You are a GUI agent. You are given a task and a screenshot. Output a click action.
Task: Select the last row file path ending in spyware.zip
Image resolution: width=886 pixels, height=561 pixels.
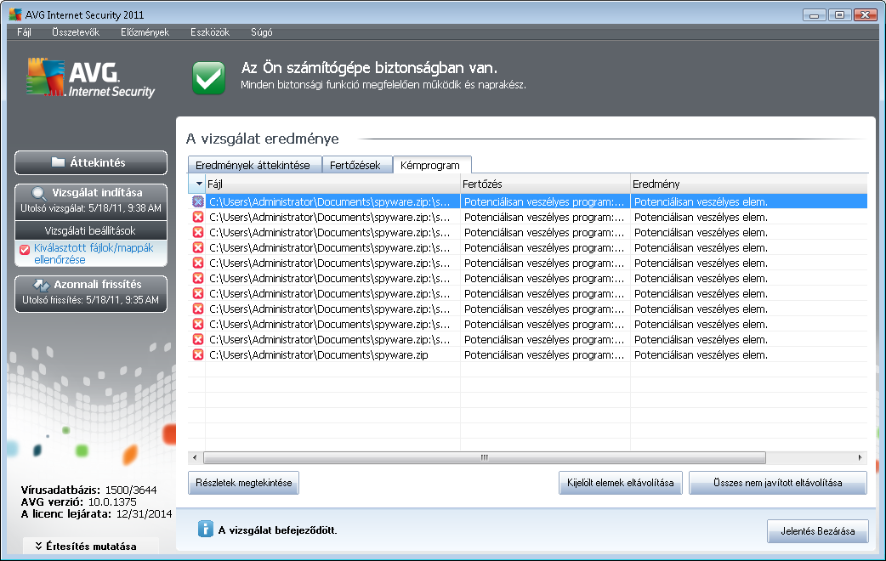click(319, 354)
